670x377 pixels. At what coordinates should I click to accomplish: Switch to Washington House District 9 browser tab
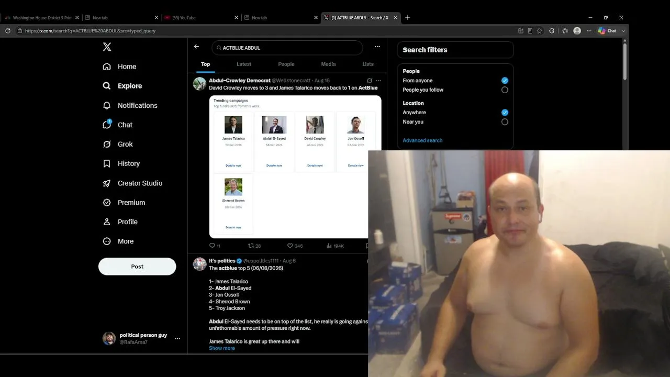click(41, 17)
